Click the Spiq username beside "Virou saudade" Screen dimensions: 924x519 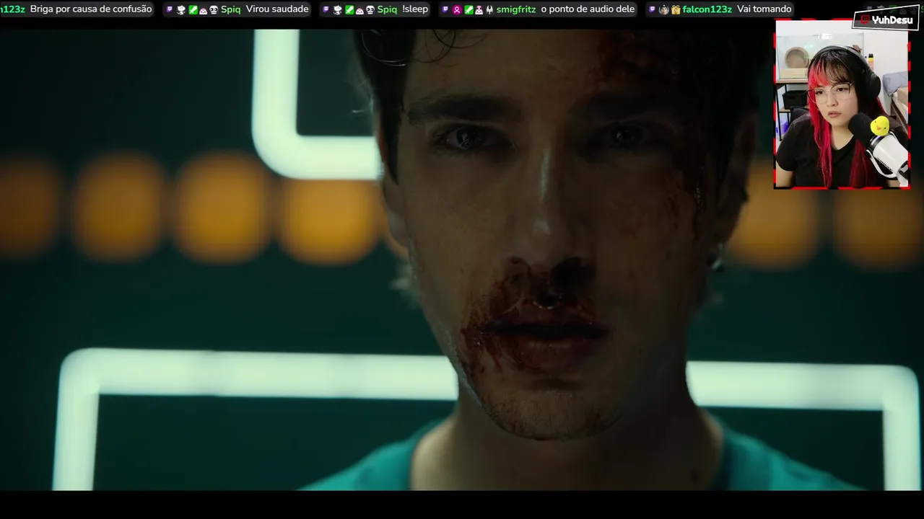click(231, 9)
